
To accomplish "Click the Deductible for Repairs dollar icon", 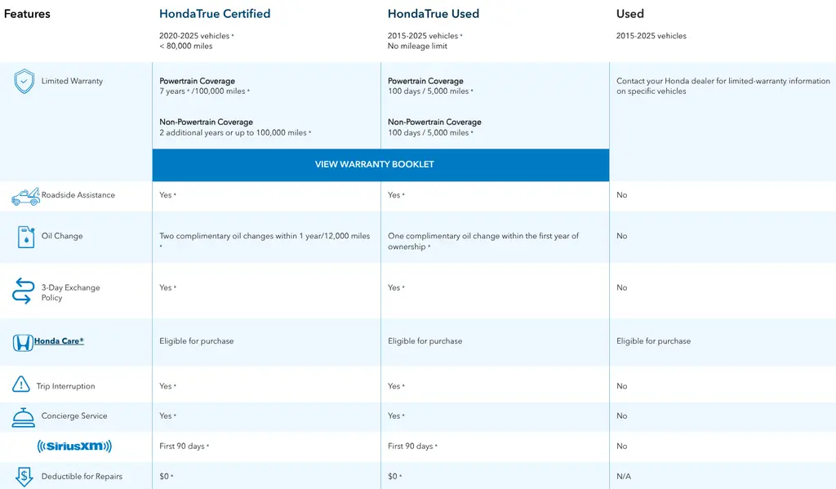I will click(24, 476).
